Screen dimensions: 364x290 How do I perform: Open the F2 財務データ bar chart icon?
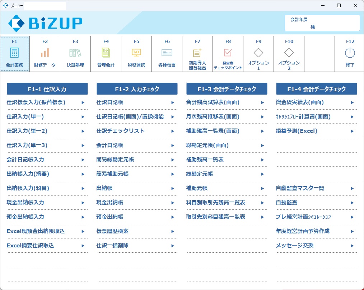click(x=45, y=53)
